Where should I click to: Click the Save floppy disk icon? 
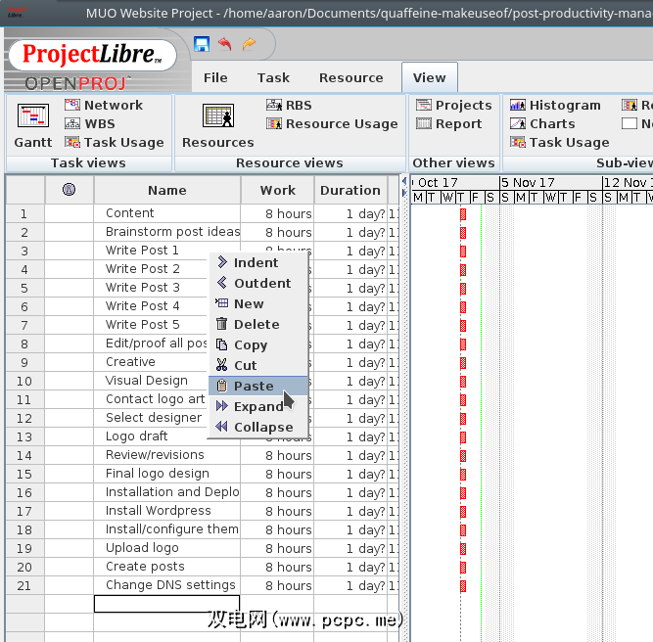point(202,44)
